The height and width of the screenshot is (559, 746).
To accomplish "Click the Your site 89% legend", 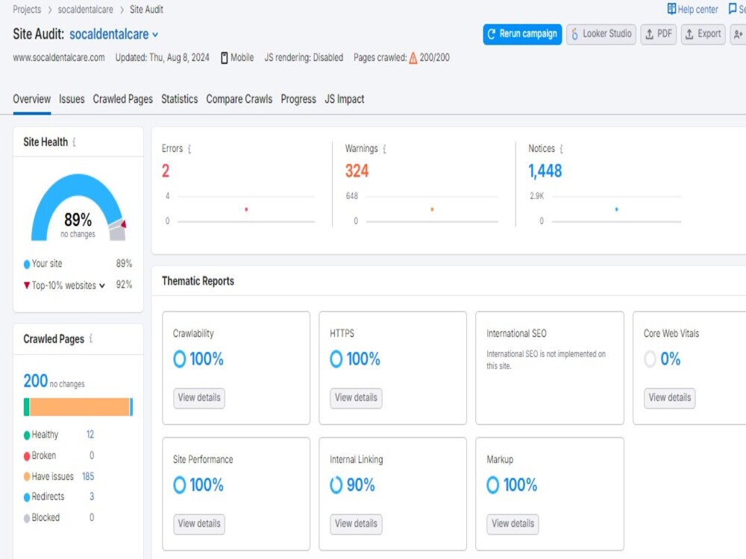I will click(78, 264).
